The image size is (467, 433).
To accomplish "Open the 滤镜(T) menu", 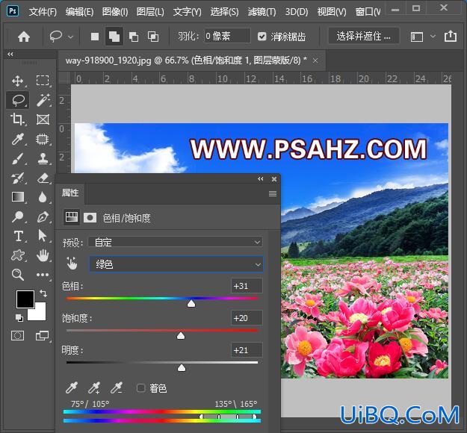I will (x=262, y=12).
